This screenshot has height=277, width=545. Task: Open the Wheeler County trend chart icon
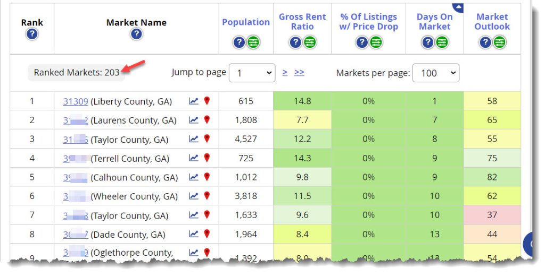(x=194, y=196)
